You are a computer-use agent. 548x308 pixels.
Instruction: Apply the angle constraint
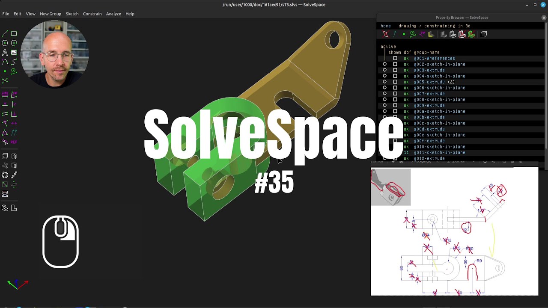point(14,95)
